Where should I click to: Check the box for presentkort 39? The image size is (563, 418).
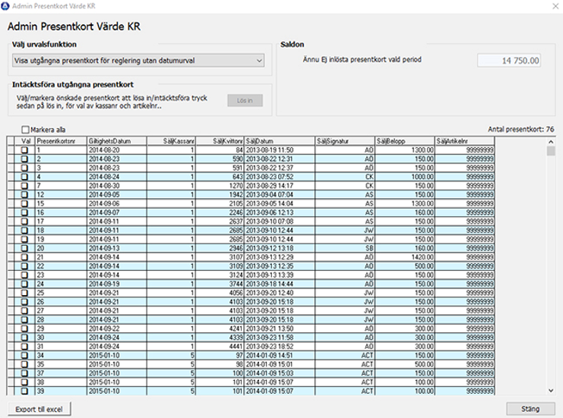pyautogui.click(x=24, y=391)
